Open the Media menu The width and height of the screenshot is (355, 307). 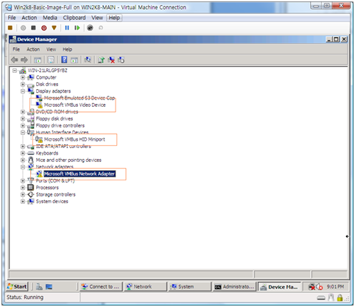pos(50,18)
